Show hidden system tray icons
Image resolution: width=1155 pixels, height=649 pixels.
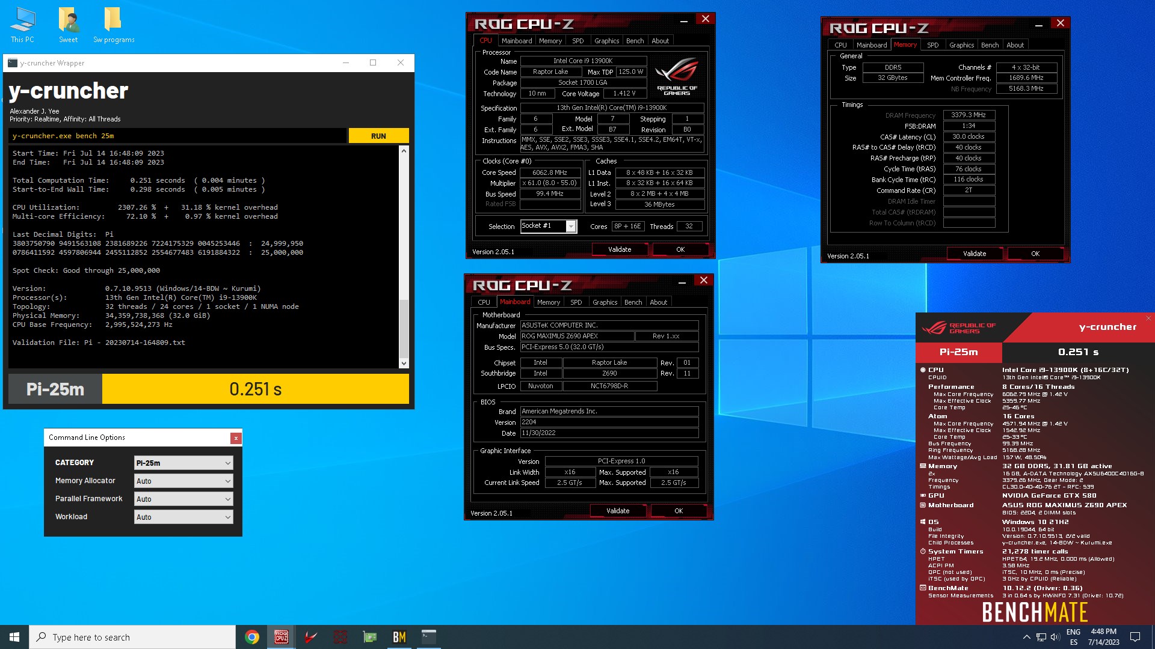pyautogui.click(x=1026, y=637)
